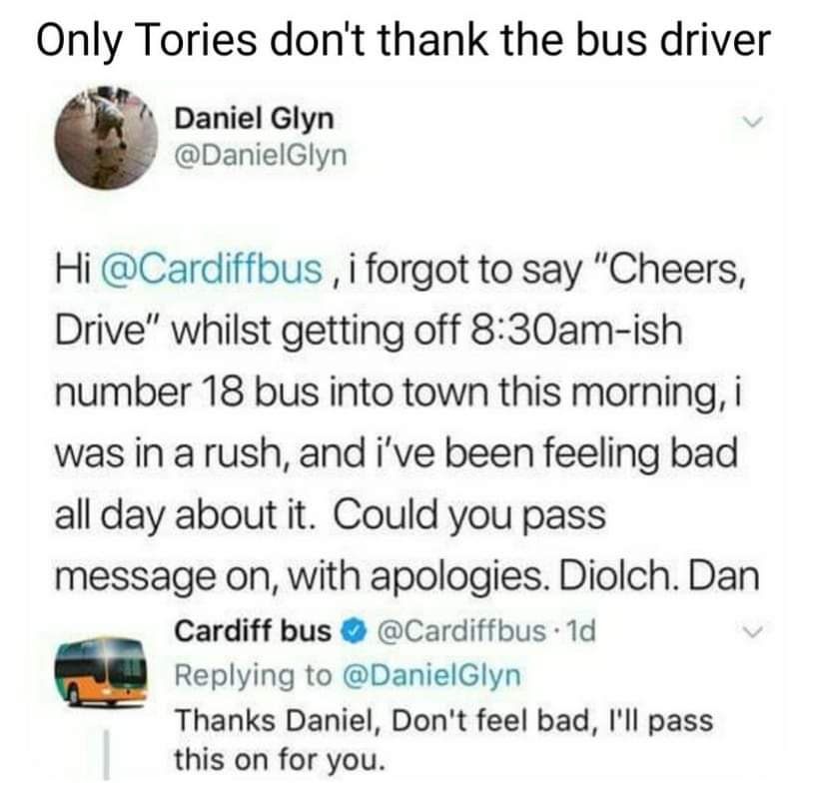Viewport: 817px width, 806px height.
Task: Open Daniel Glyn's round profile picture
Action: 106,138
